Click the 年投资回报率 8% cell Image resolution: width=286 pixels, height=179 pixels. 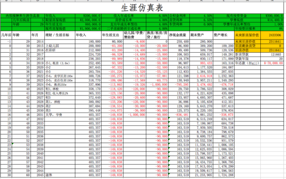point(272,28)
